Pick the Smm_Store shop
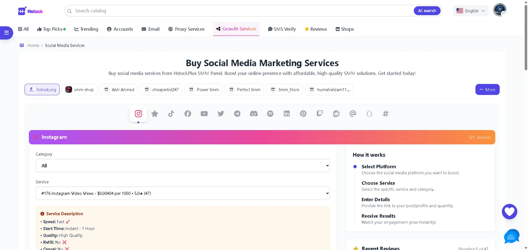The height and width of the screenshot is (250, 528). (284, 90)
